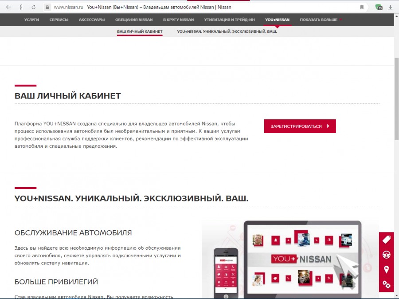Open the УТИЛИЗАЦИЯ И ТРЕЙД-ИН menu item
The width and height of the screenshot is (399, 299).
229,20
